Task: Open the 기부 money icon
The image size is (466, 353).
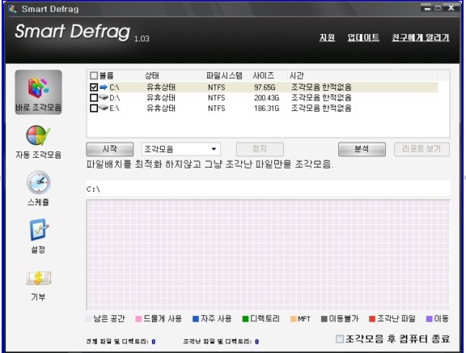Action: (x=38, y=278)
